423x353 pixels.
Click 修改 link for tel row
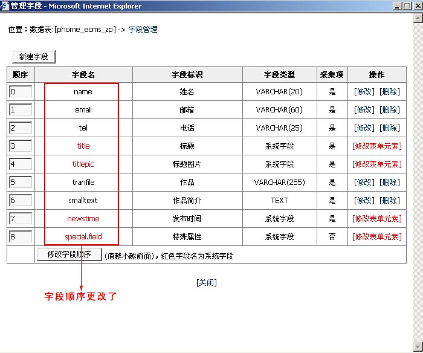click(364, 128)
